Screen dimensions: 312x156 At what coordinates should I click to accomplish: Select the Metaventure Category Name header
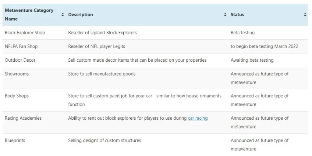(29, 15)
